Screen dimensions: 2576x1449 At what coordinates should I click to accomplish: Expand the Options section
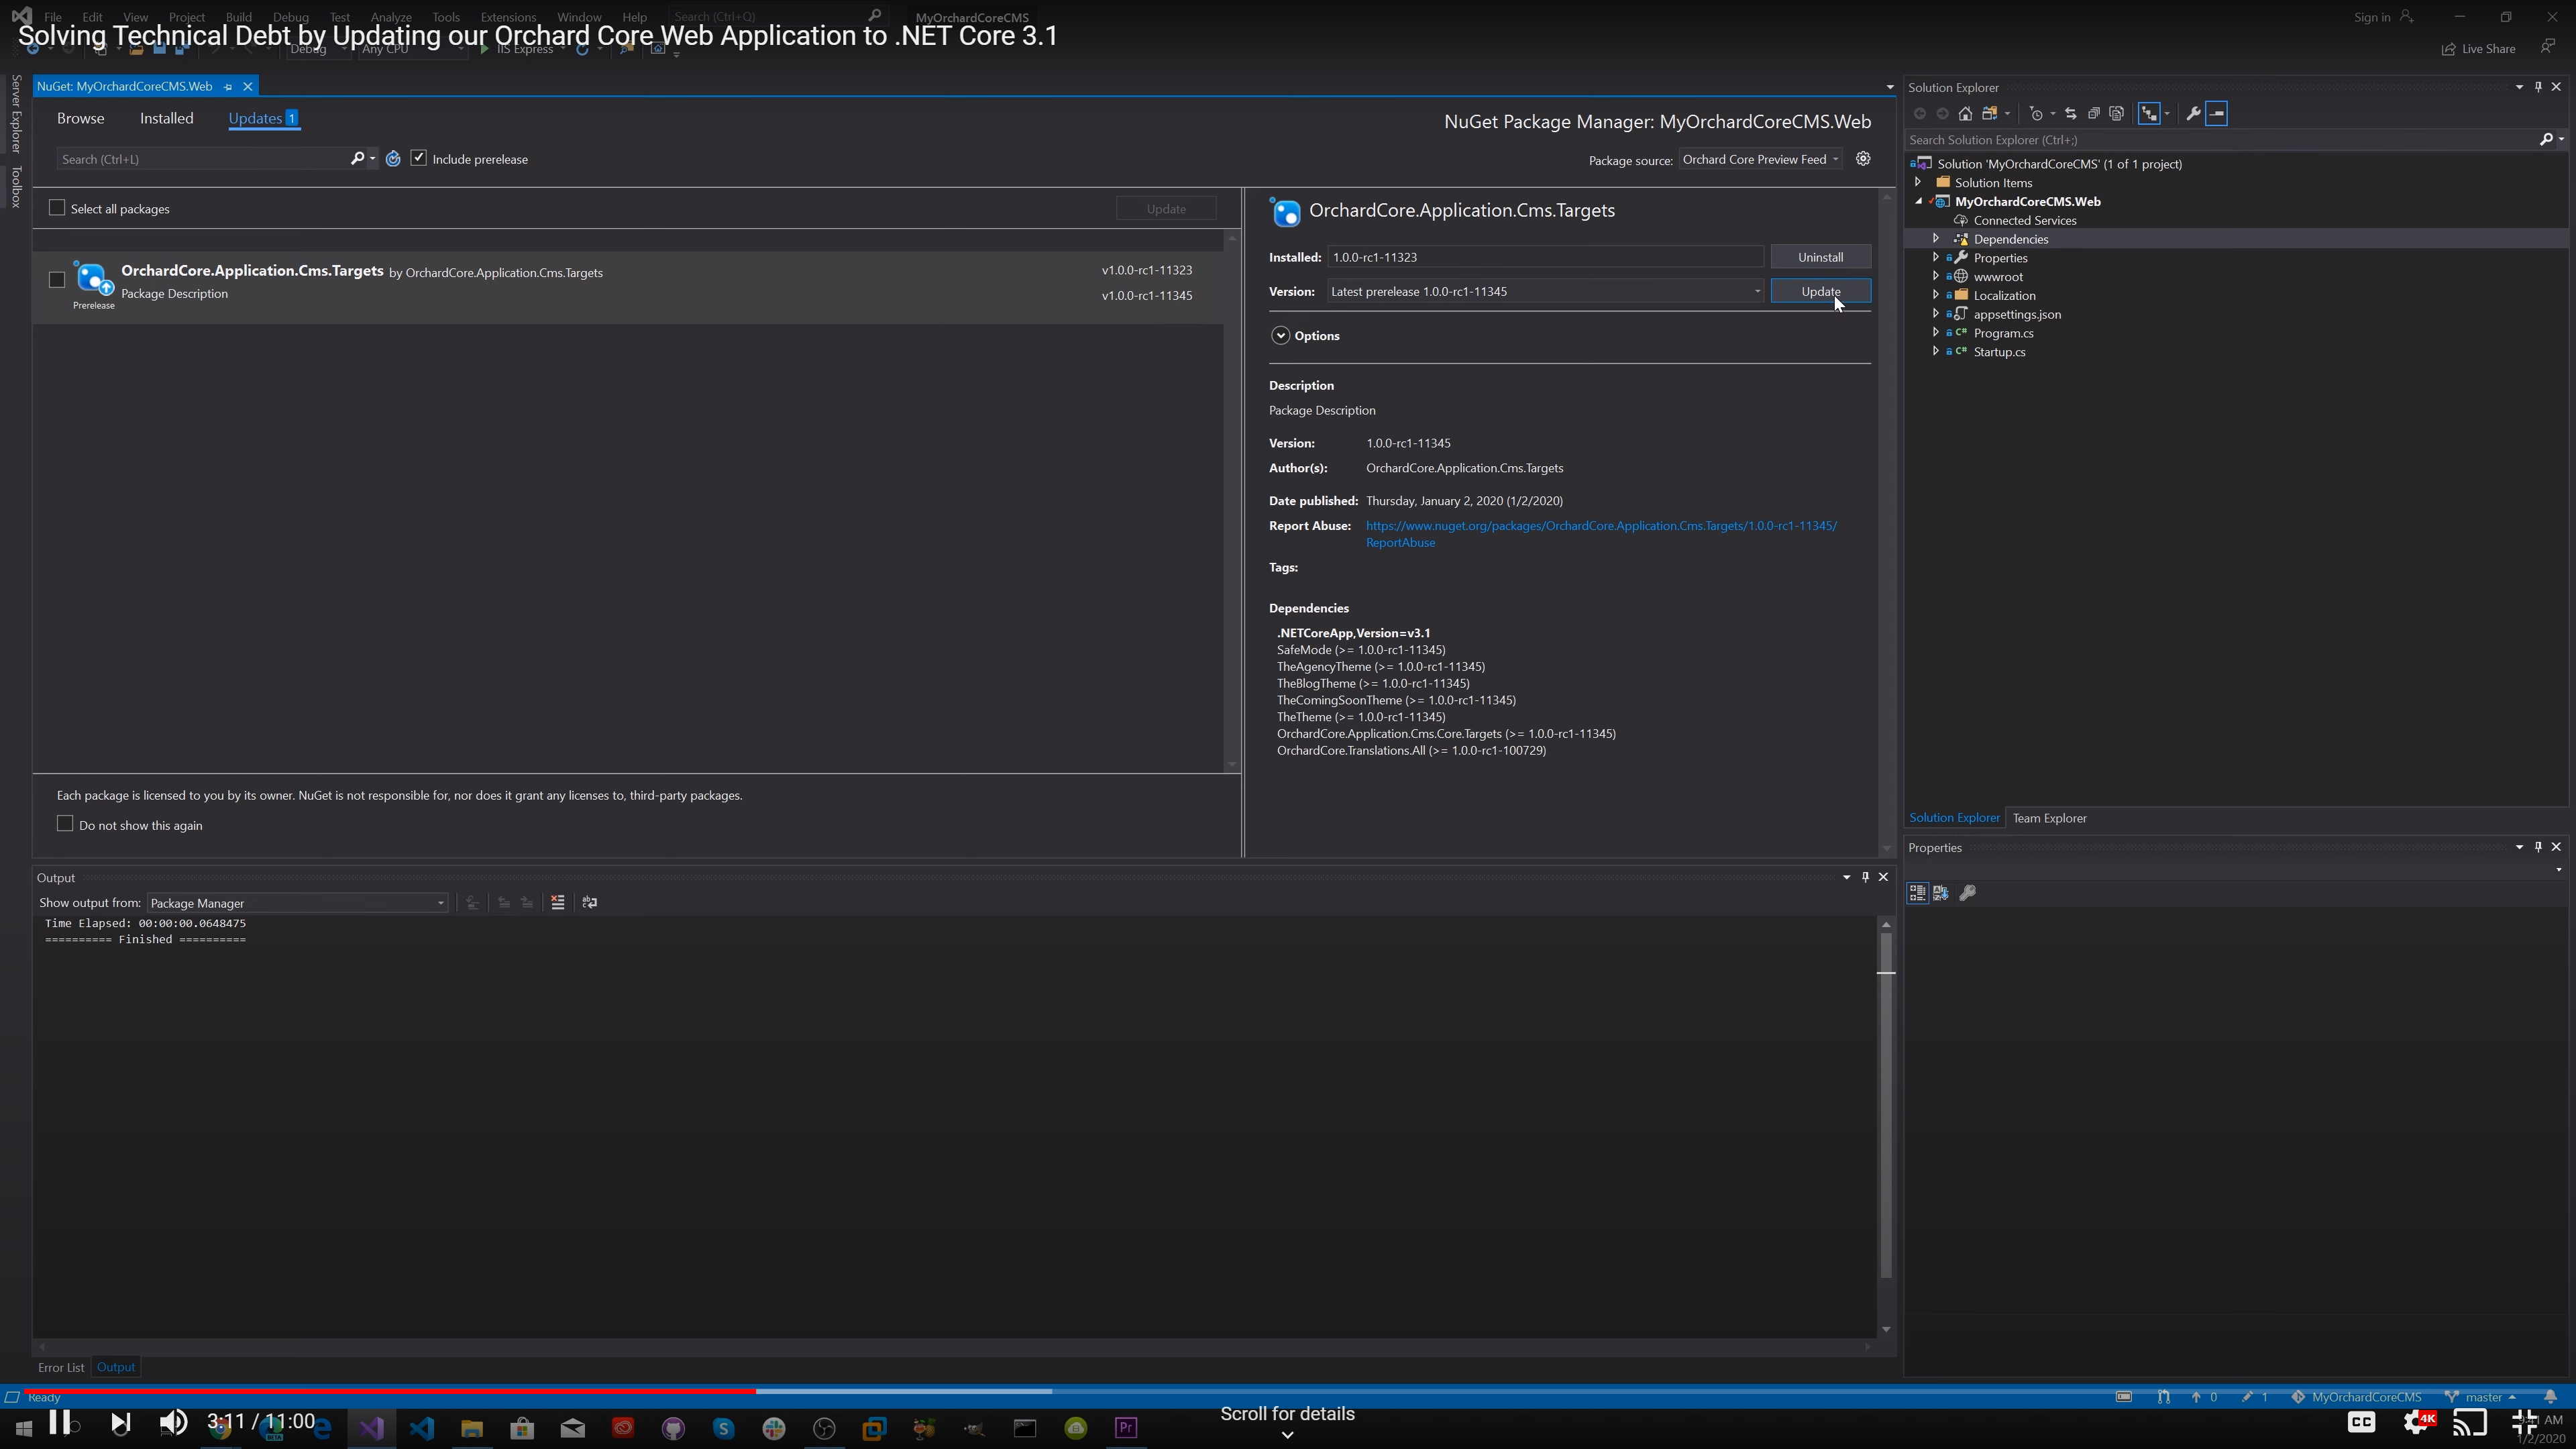[1280, 336]
